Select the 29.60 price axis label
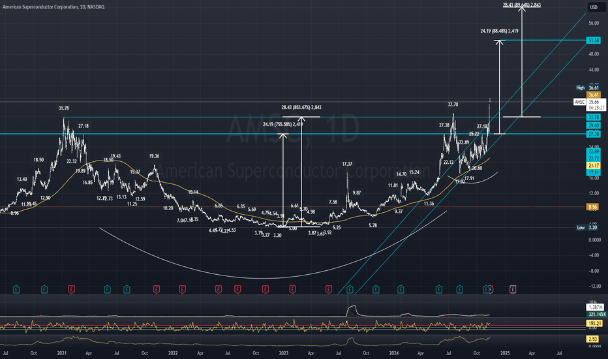This screenshot has height=359, width=608. (x=593, y=125)
